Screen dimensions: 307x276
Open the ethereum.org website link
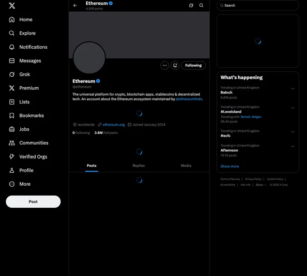(114, 125)
